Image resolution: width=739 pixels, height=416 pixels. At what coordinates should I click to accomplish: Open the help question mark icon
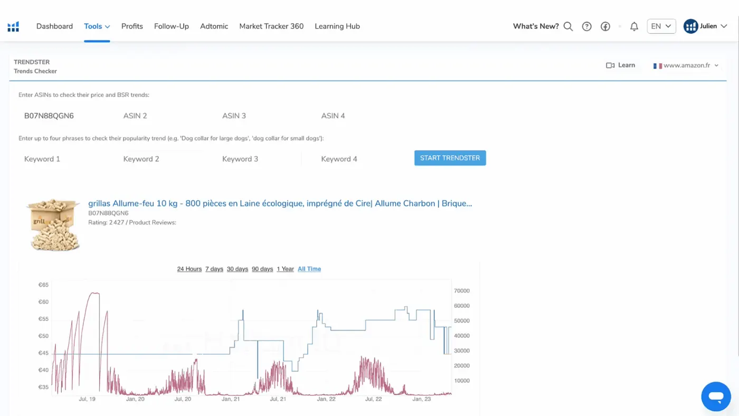pyautogui.click(x=586, y=26)
